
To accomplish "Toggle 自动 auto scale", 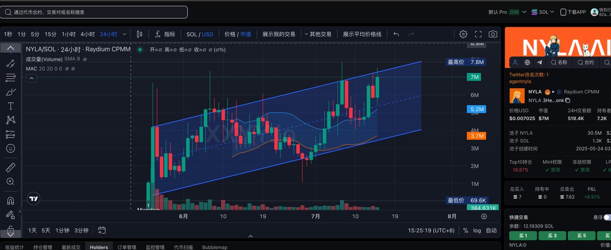I will point(491,230).
